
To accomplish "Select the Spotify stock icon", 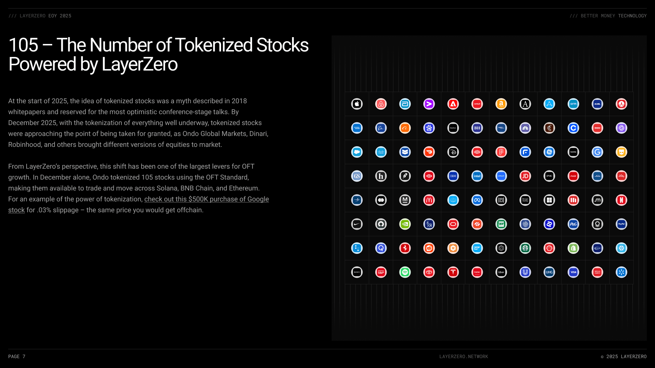I will click(x=405, y=272).
